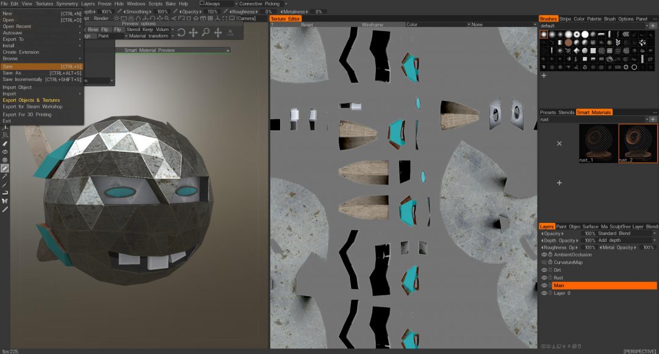
Task: Add new brush folder next to default
Action: coord(653,26)
